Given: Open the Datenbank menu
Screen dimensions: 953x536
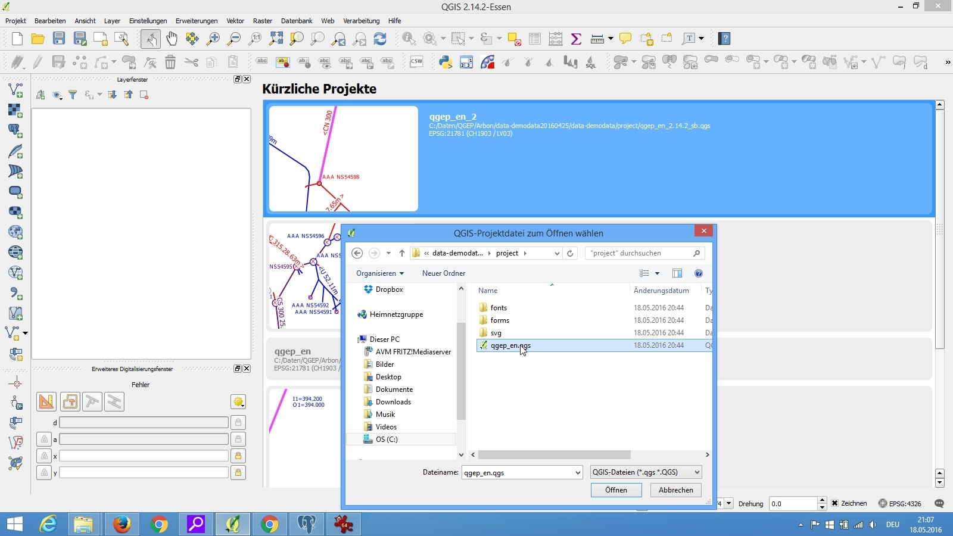Looking at the screenshot, I should [x=297, y=21].
